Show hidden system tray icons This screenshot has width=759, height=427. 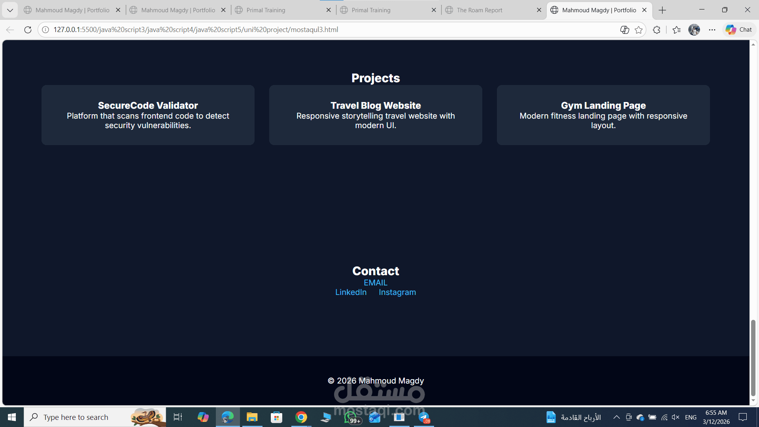tap(616, 417)
